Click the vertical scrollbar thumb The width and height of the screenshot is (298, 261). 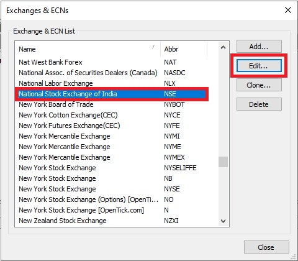[x=223, y=162]
